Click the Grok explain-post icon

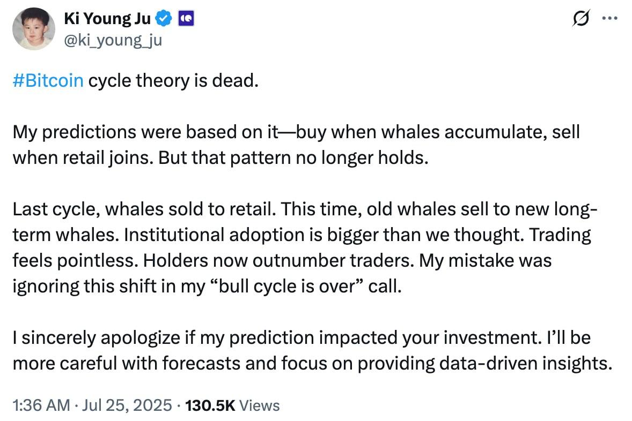click(x=581, y=18)
